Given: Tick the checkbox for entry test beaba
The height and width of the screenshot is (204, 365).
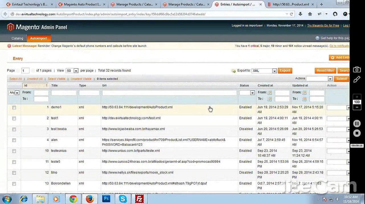Looking at the screenshot, I should pyautogui.click(x=14, y=129).
